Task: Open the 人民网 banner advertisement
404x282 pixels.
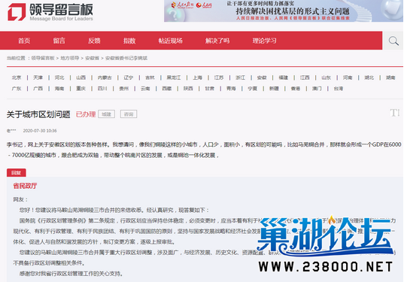Action: point(284,11)
